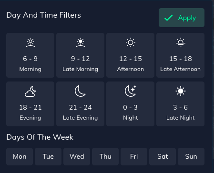Toggle the 6 - 9 time range
214x173 pixels.
click(31, 55)
